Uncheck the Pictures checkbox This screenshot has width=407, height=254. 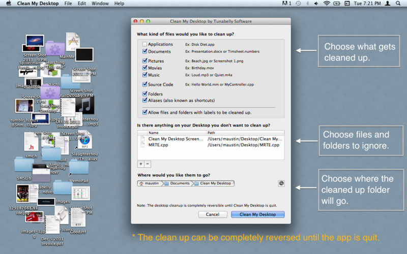point(144,60)
